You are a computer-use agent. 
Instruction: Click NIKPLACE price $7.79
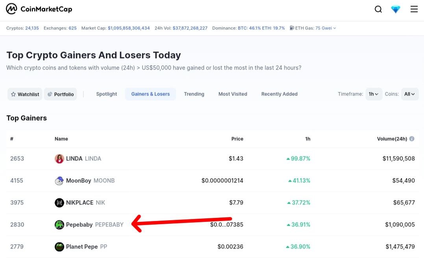click(236, 203)
